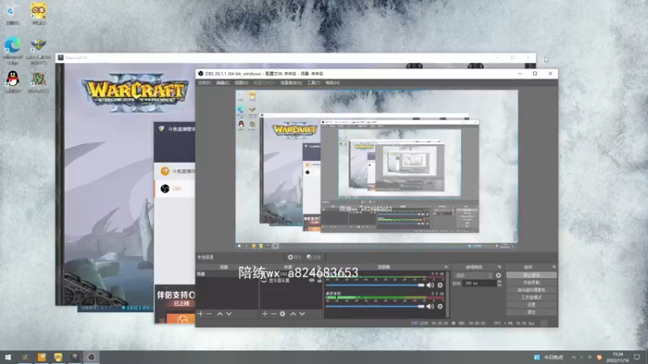Toggle visibility eye of display capture source

point(312,280)
